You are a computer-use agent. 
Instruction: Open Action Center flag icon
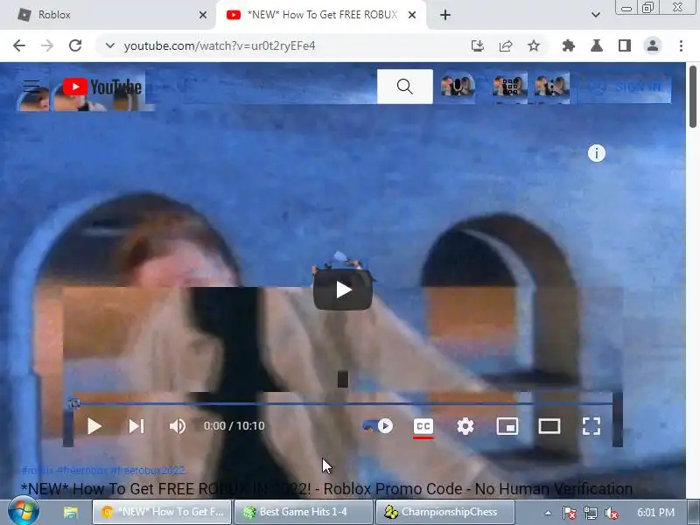click(570, 513)
